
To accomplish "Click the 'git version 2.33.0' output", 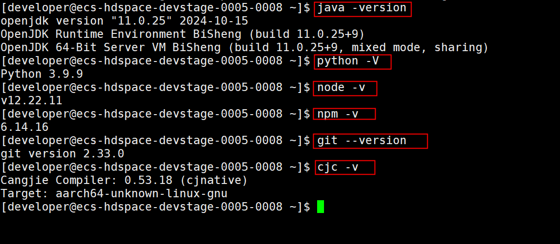I will click(62, 154).
